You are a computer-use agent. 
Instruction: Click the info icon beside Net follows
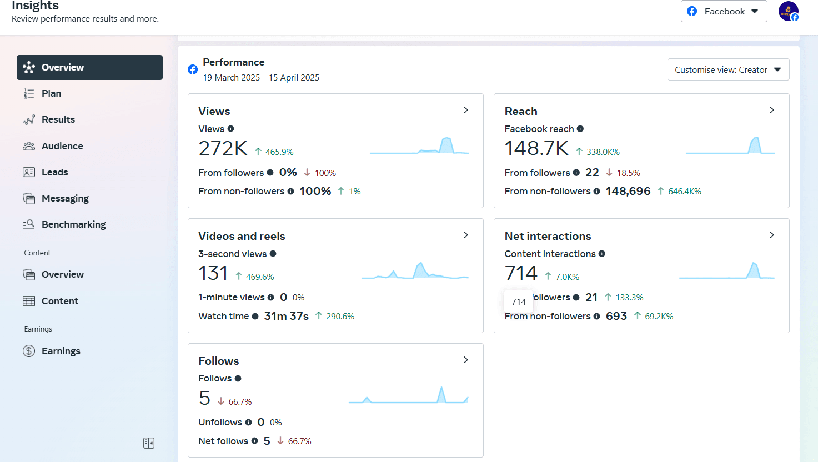coord(255,441)
